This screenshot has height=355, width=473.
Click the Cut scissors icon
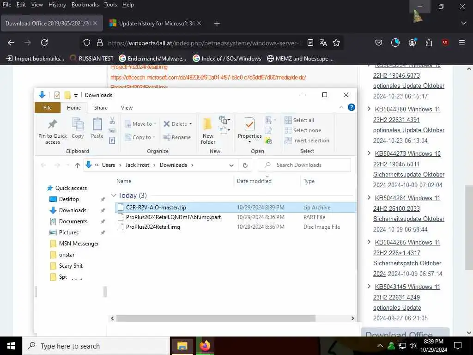click(112, 121)
